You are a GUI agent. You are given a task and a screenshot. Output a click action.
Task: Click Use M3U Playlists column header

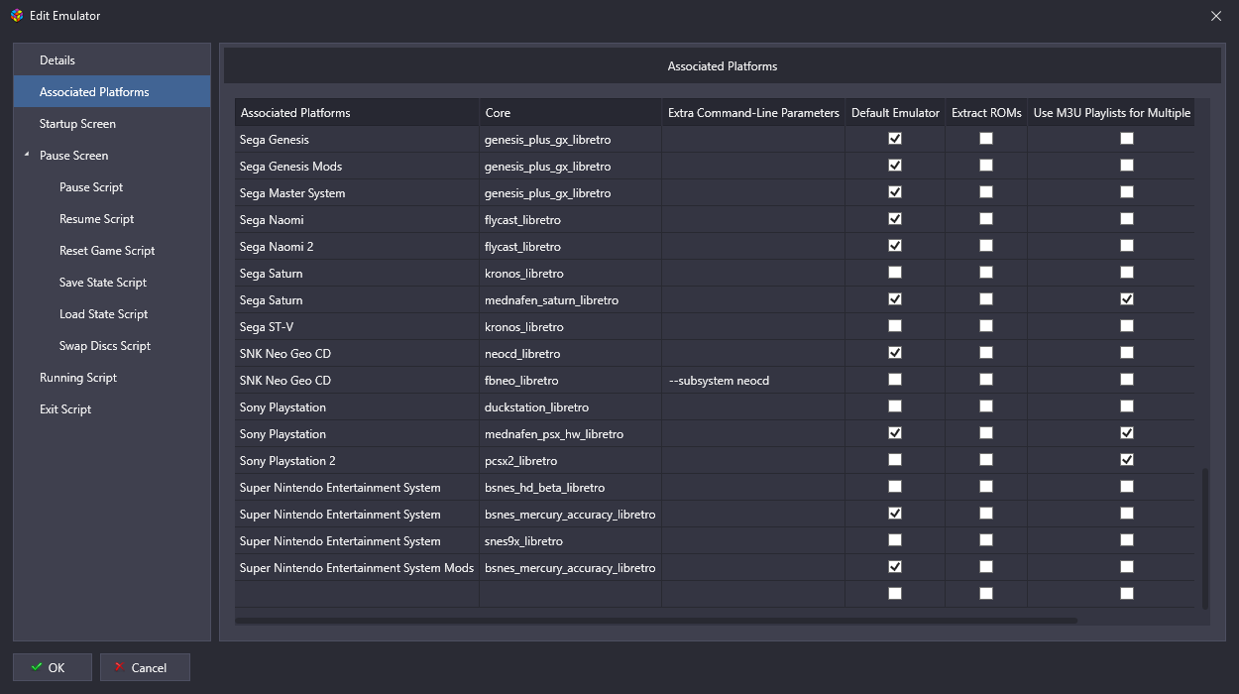click(1111, 112)
